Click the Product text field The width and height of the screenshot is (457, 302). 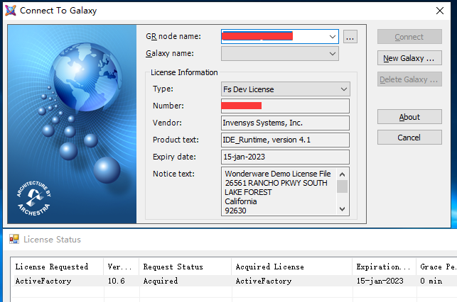pyautogui.click(x=285, y=140)
